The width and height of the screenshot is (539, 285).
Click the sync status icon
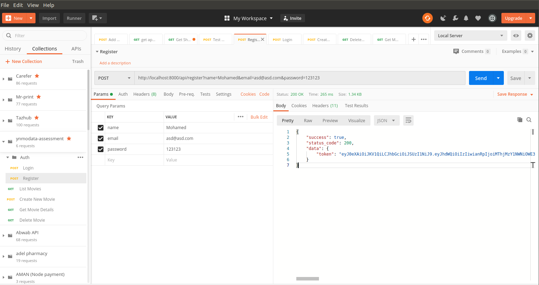click(428, 18)
